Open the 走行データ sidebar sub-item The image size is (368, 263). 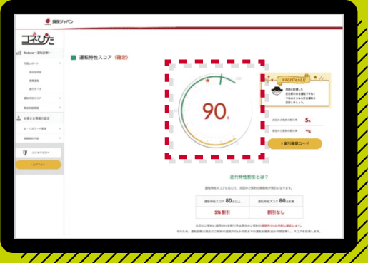35,89
